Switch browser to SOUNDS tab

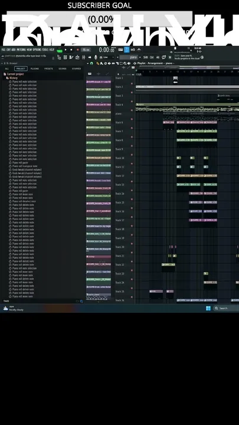63,69
